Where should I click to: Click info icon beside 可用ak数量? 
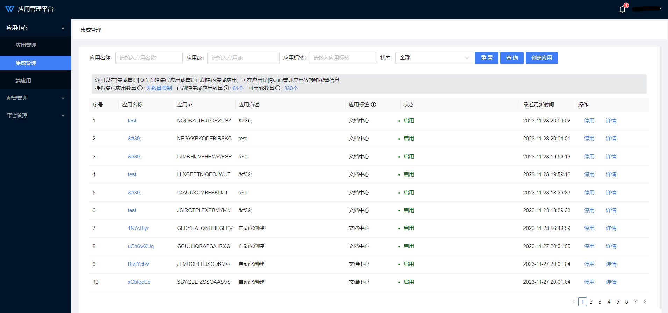coord(278,88)
